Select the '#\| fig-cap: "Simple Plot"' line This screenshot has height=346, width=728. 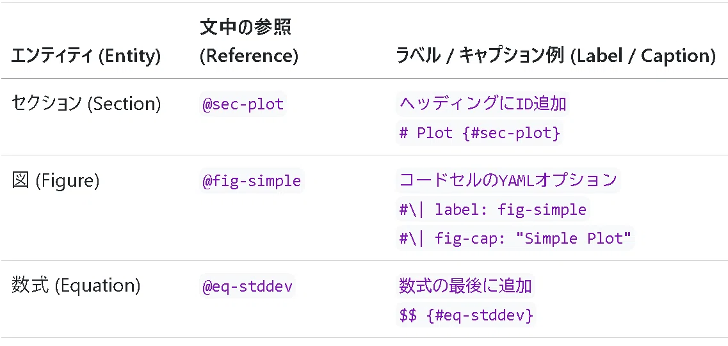(x=515, y=239)
